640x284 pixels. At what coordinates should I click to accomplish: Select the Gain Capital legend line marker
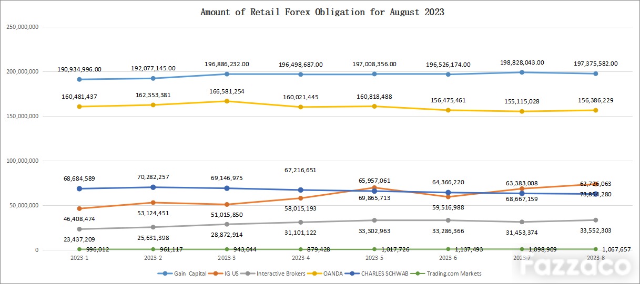click(x=166, y=274)
